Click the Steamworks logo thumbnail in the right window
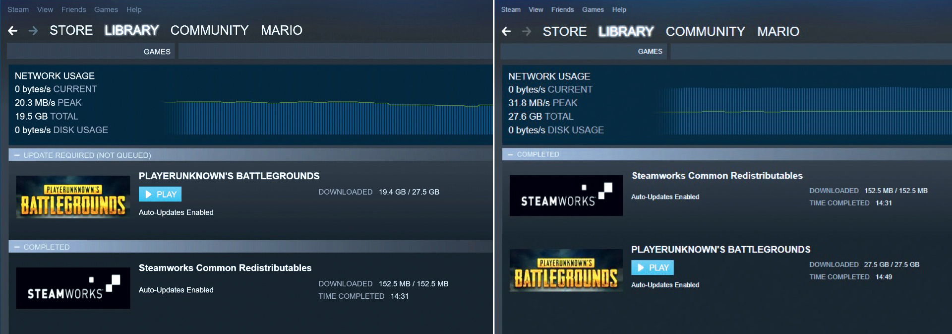This screenshot has height=334, width=952. pos(566,196)
